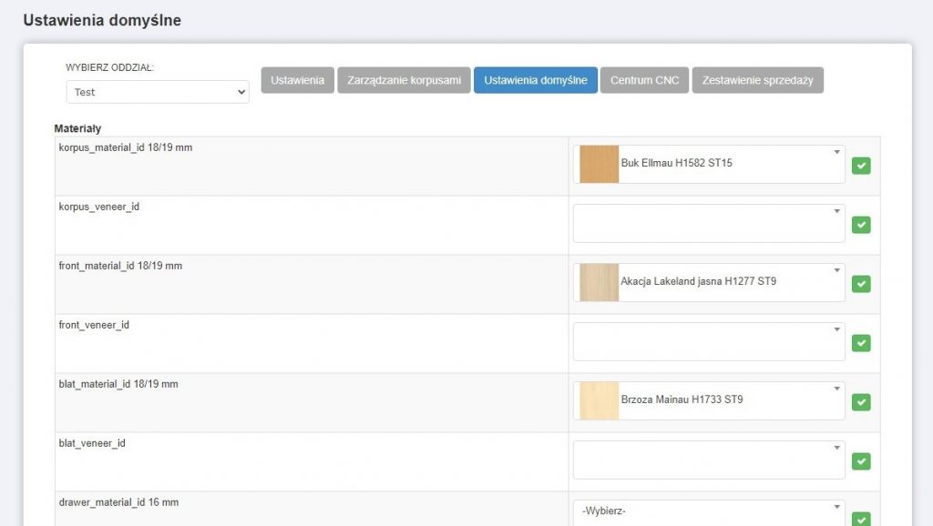Click the Brzoza Mainau wood swatch

[x=599, y=400]
